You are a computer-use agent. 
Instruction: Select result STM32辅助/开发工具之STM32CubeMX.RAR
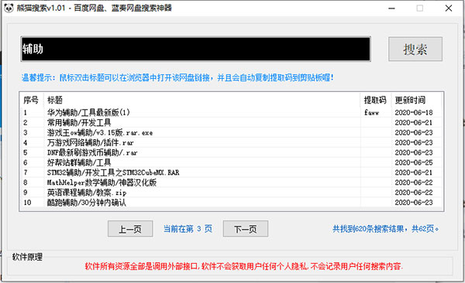pyautogui.click(x=113, y=172)
